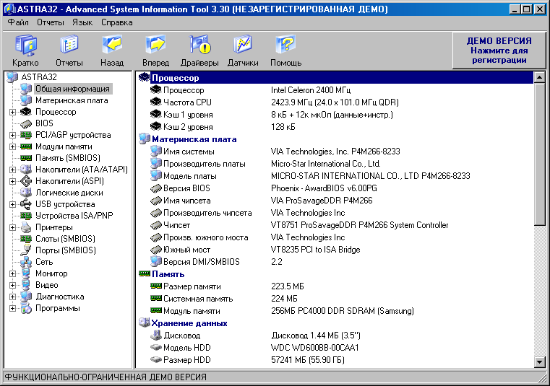Click the USB устройства symbol icon

[x=26, y=204]
